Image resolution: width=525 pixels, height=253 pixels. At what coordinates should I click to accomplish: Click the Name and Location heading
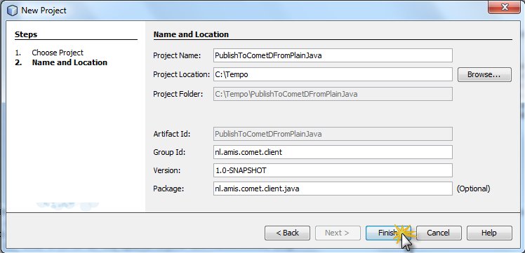191,34
